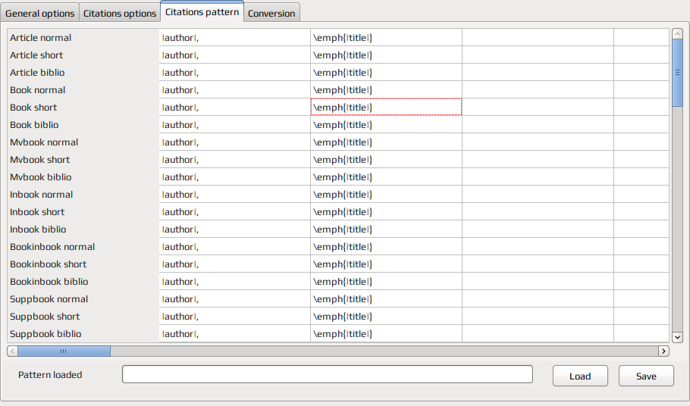Select the Article normal row header
This screenshot has height=406, width=690.
pyautogui.click(x=83, y=38)
